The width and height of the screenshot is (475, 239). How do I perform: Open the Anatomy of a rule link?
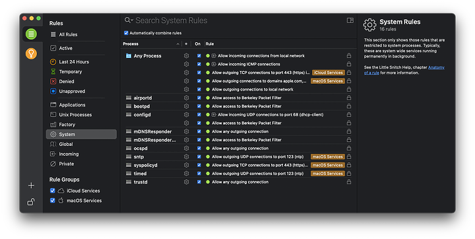pyautogui.click(x=404, y=70)
